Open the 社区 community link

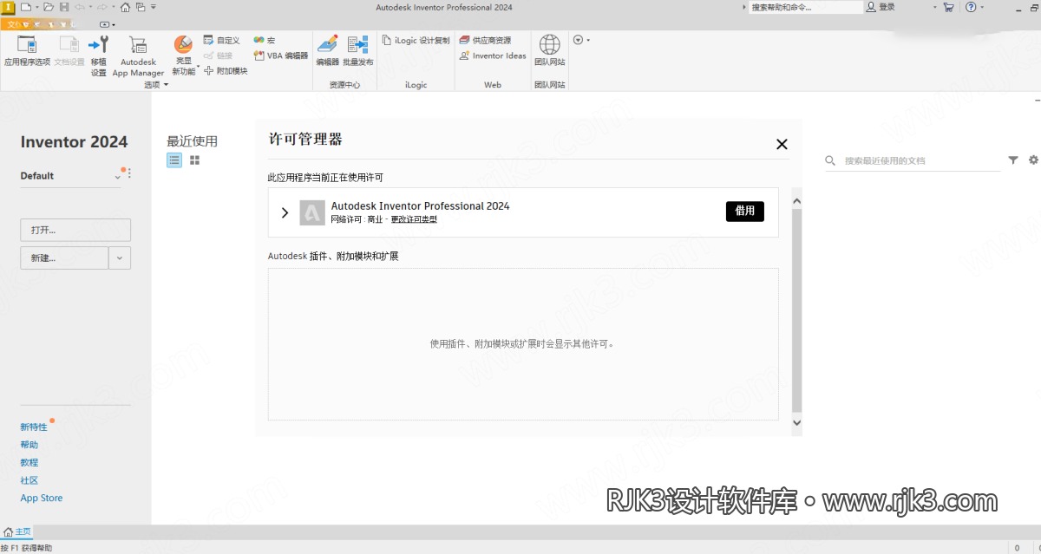click(29, 480)
